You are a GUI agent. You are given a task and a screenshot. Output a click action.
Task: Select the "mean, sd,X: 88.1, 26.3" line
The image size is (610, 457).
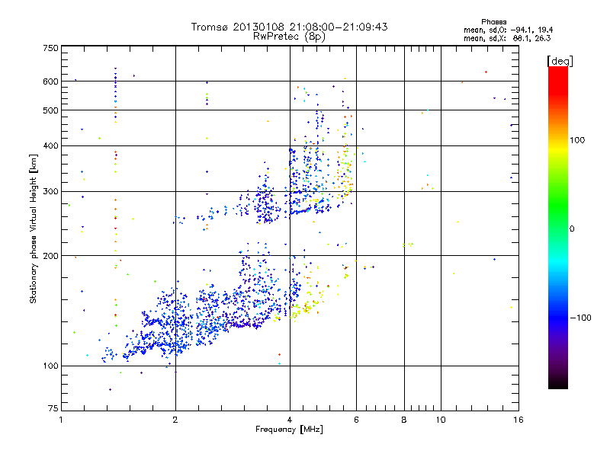[507, 39]
